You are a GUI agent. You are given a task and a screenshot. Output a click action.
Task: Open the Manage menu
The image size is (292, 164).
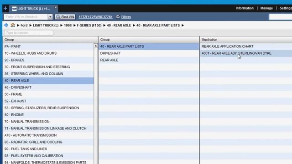[x=266, y=8]
